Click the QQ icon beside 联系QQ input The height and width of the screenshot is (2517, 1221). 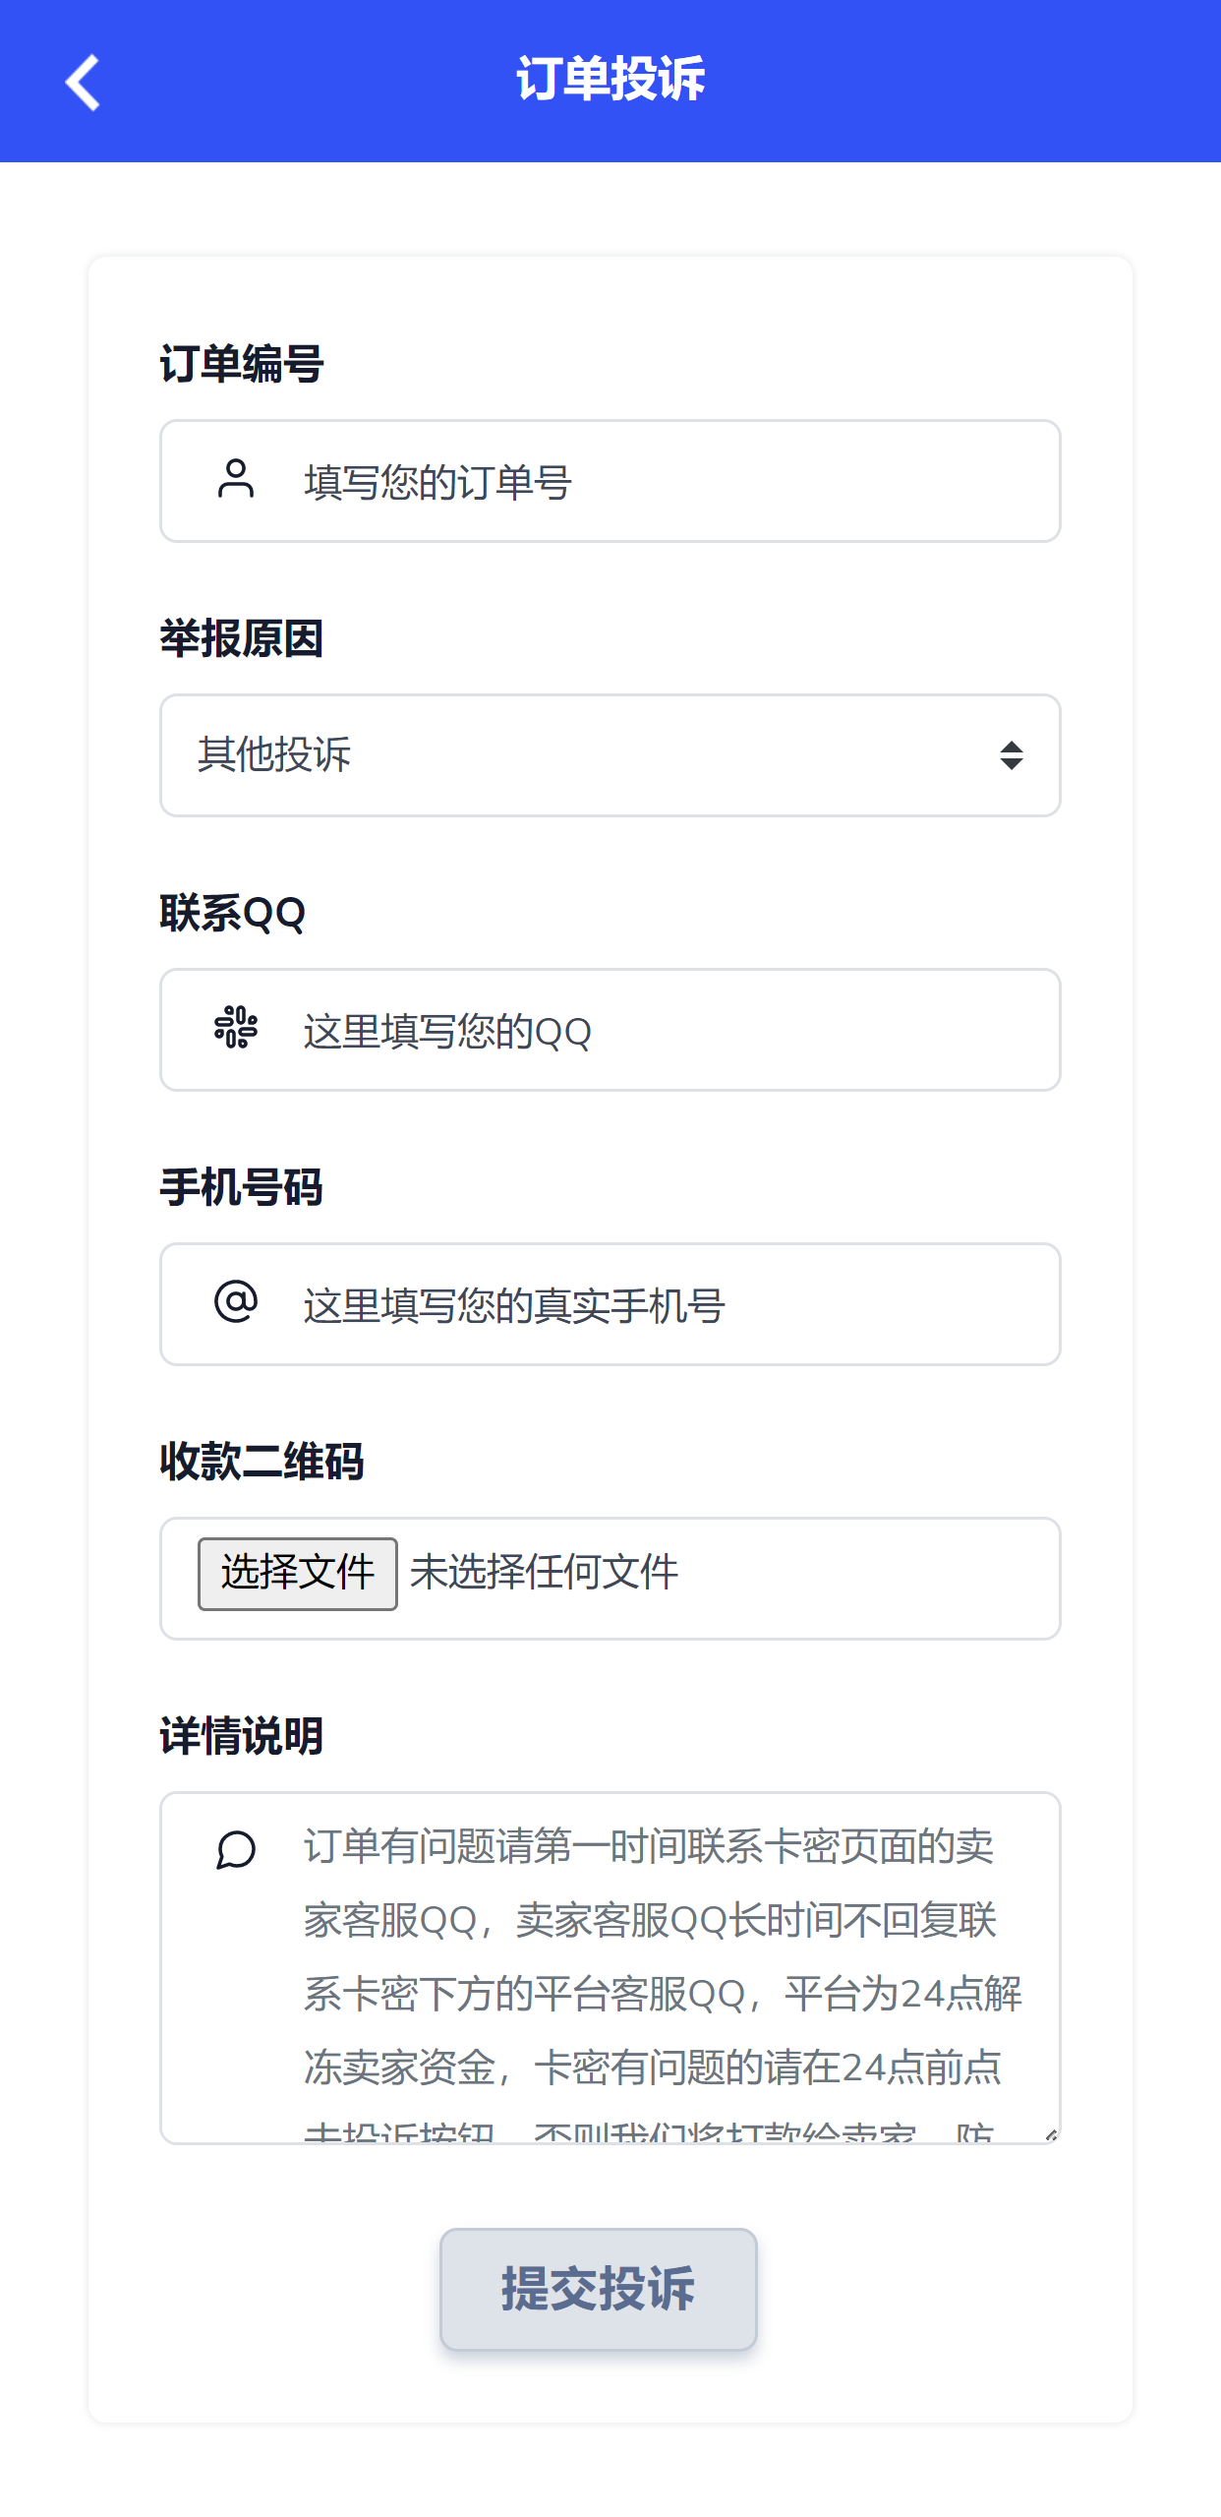(x=235, y=1029)
